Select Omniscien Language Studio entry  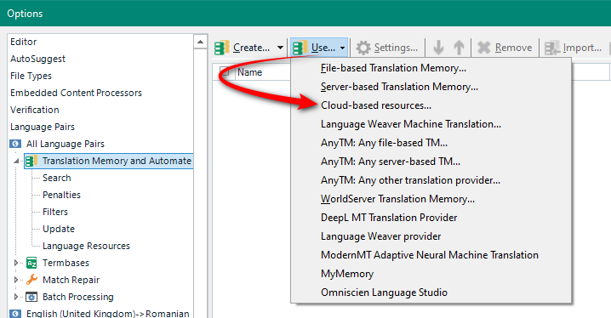click(x=384, y=292)
